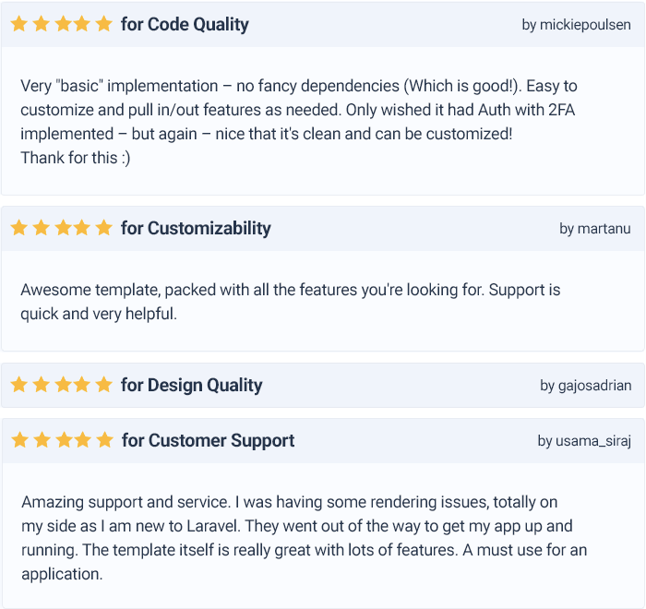This screenshot has height=609, width=646.
Task: Click fifth star in Design Quality review
Action: pyautogui.click(x=103, y=385)
